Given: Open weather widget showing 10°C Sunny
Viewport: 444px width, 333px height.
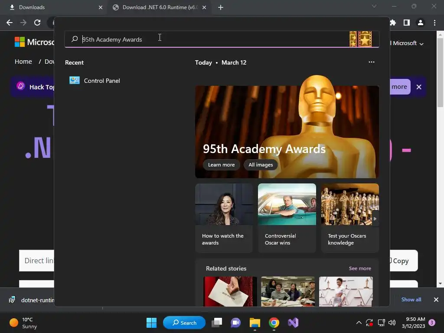Looking at the screenshot, I should [23, 323].
